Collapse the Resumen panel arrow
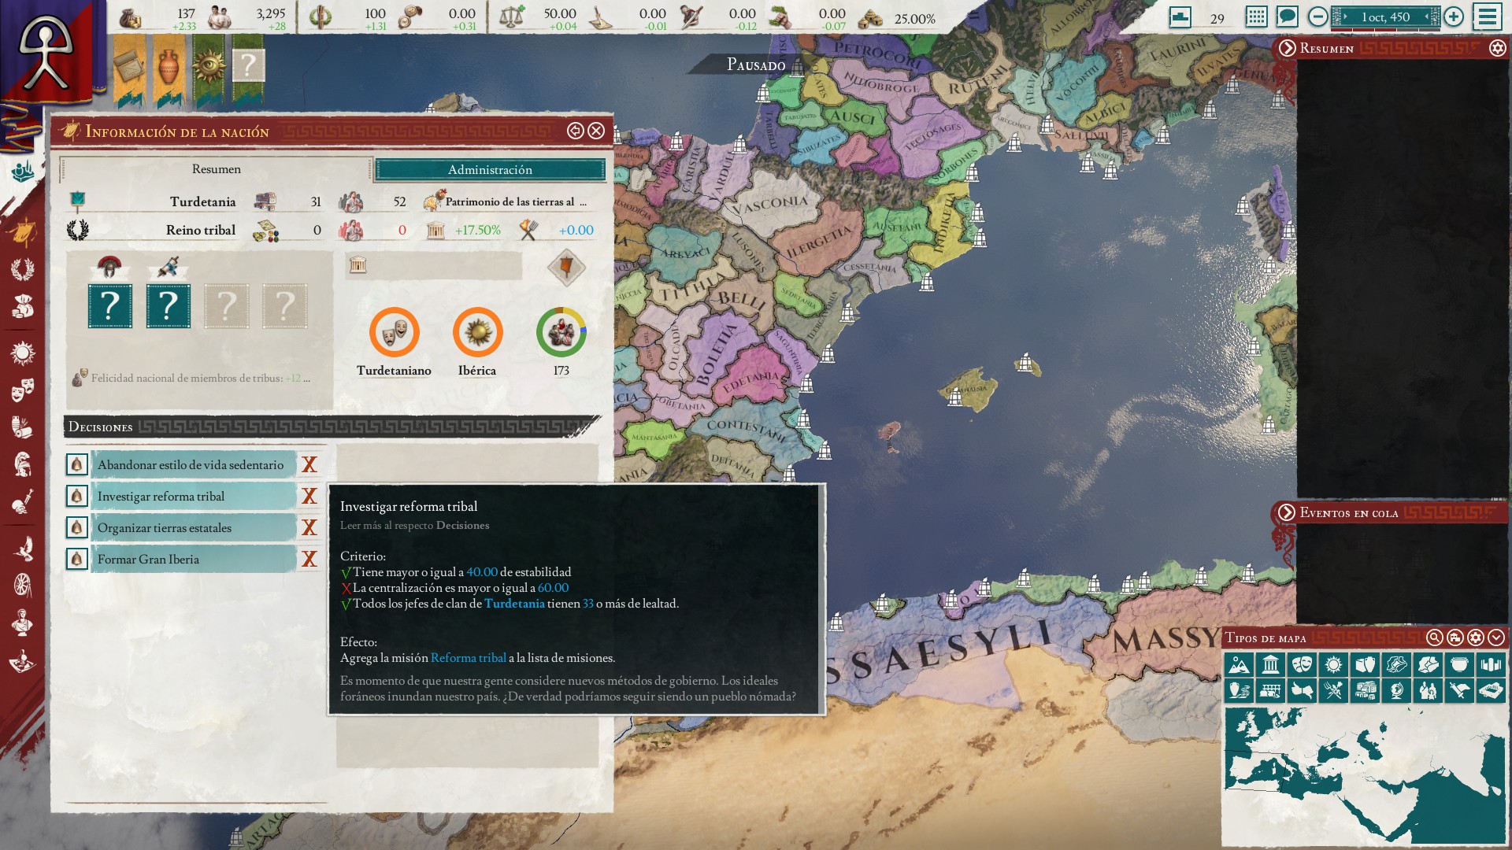Image resolution: width=1512 pixels, height=850 pixels. 1287,49
